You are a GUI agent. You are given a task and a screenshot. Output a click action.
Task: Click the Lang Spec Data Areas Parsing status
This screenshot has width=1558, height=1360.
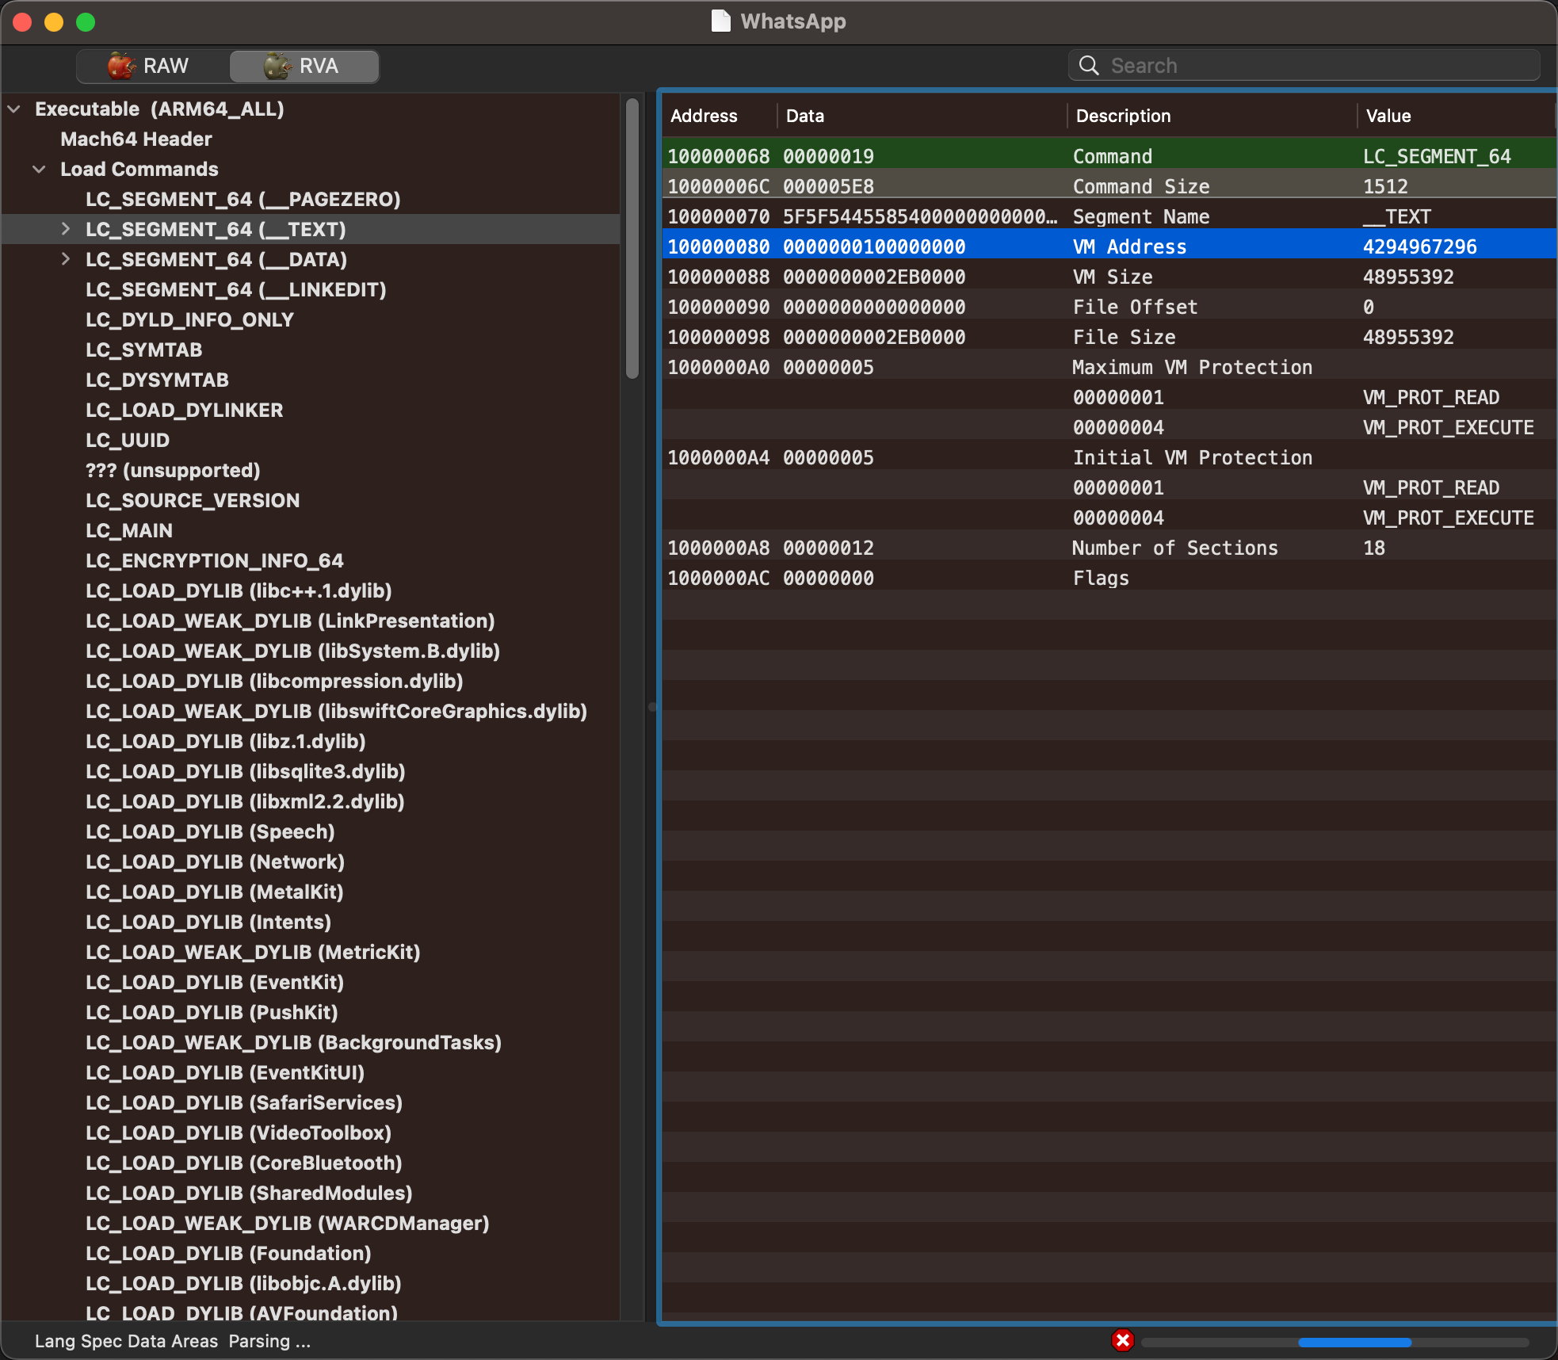point(173,1341)
